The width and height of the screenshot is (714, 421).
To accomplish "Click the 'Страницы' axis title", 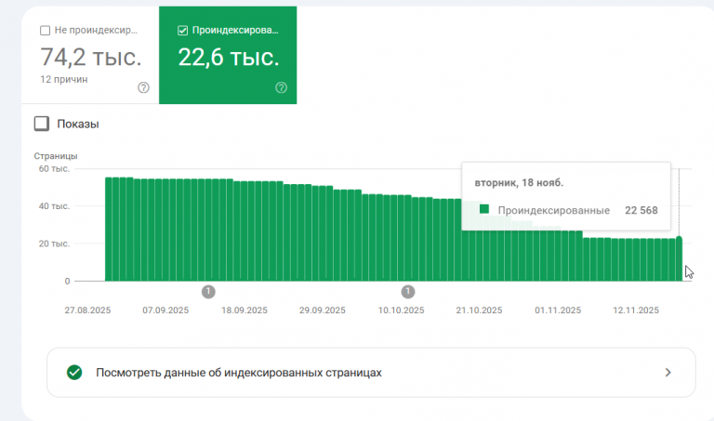I will click(x=56, y=155).
